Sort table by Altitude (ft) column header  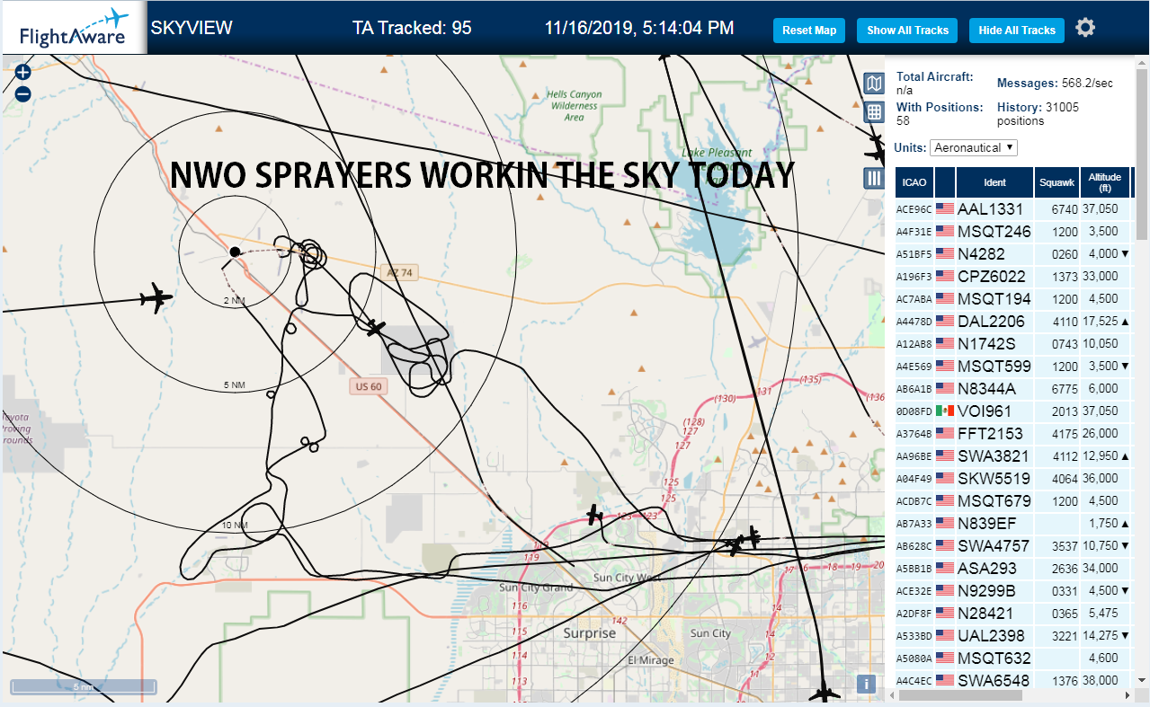[x=1105, y=182]
